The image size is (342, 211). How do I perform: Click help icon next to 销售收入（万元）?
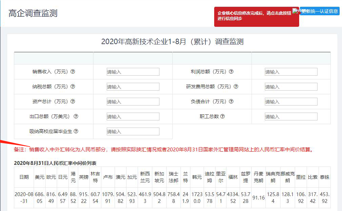[x=73, y=72]
